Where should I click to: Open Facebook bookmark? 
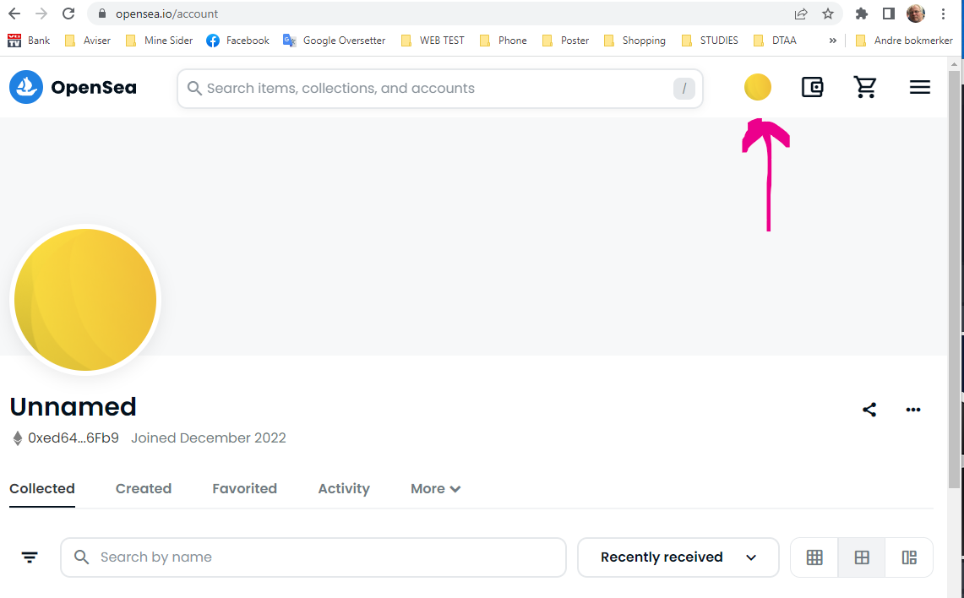click(238, 41)
